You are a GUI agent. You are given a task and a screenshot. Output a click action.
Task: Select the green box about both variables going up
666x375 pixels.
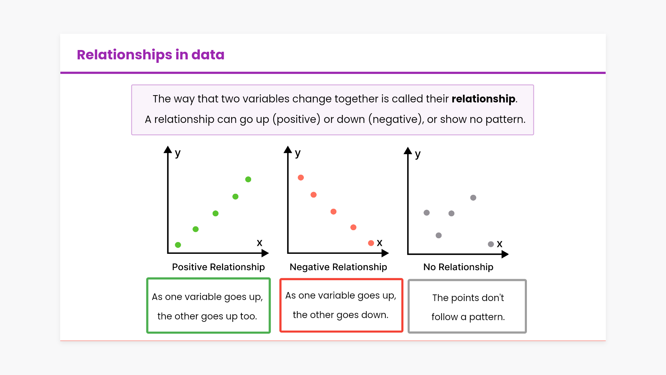coord(208,306)
